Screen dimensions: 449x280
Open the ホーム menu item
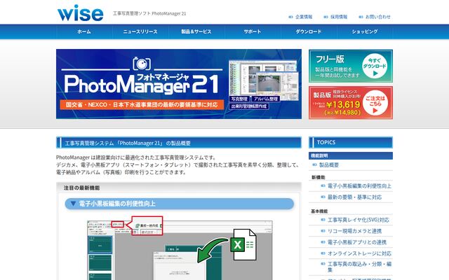point(84,31)
